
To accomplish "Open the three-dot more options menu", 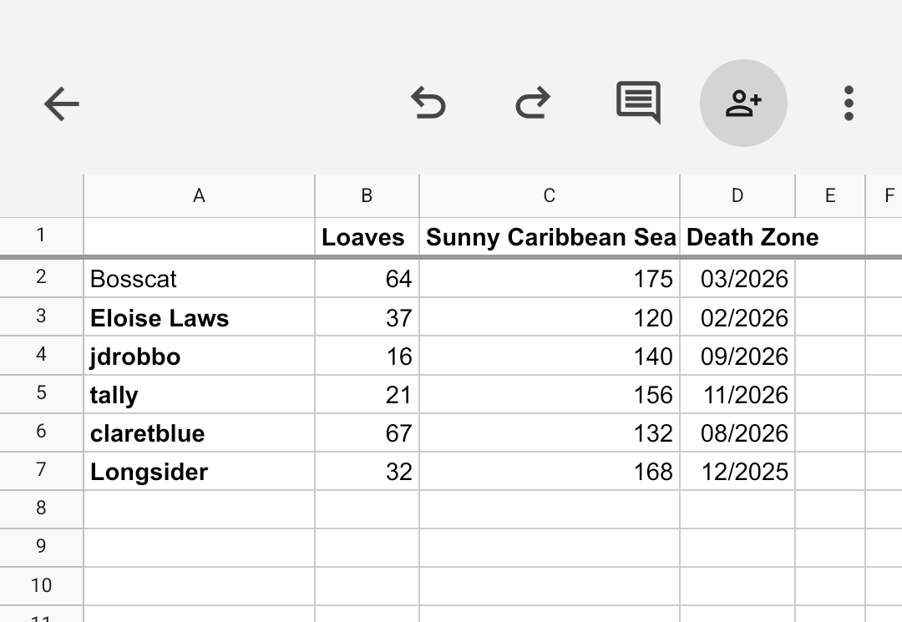I will 849,104.
